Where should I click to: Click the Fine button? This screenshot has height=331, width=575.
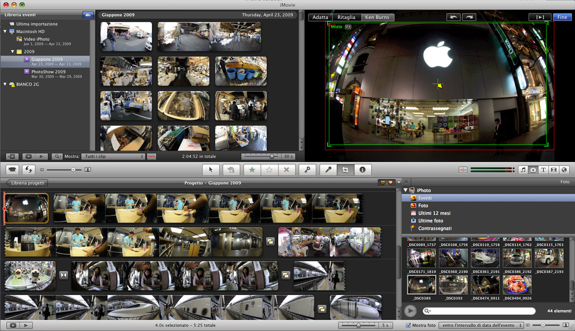pos(562,17)
